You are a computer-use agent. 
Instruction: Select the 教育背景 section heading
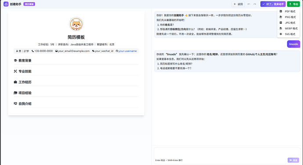point(25,61)
